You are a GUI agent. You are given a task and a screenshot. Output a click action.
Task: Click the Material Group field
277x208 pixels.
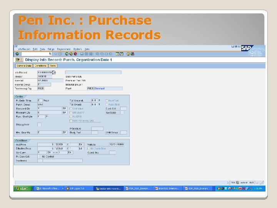[x=44, y=84]
